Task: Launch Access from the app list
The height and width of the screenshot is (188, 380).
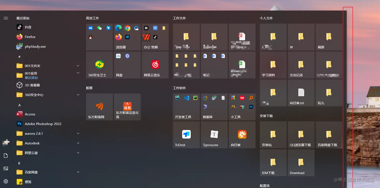Action: [48, 114]
